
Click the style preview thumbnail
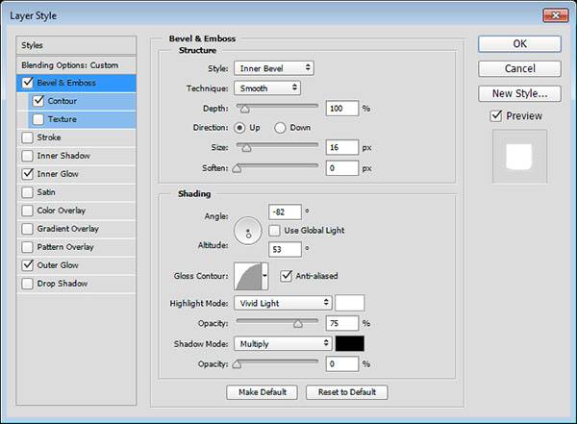(x=518, y=157)
